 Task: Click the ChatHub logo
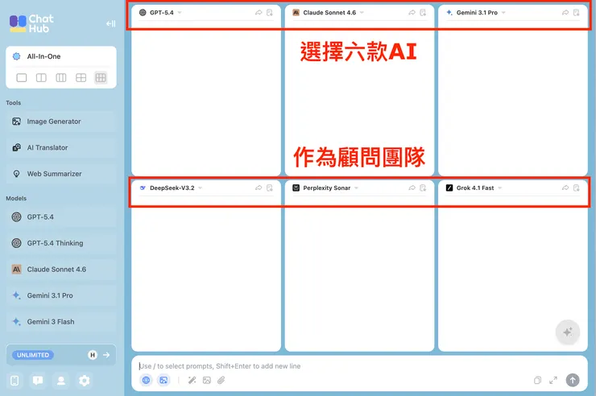31,23
